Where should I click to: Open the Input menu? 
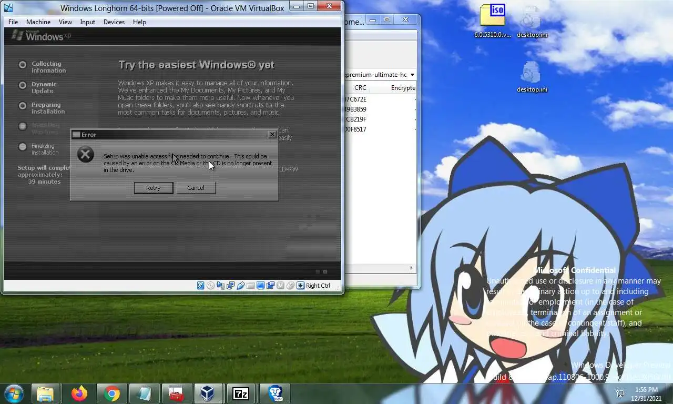[x=88, y=22]
